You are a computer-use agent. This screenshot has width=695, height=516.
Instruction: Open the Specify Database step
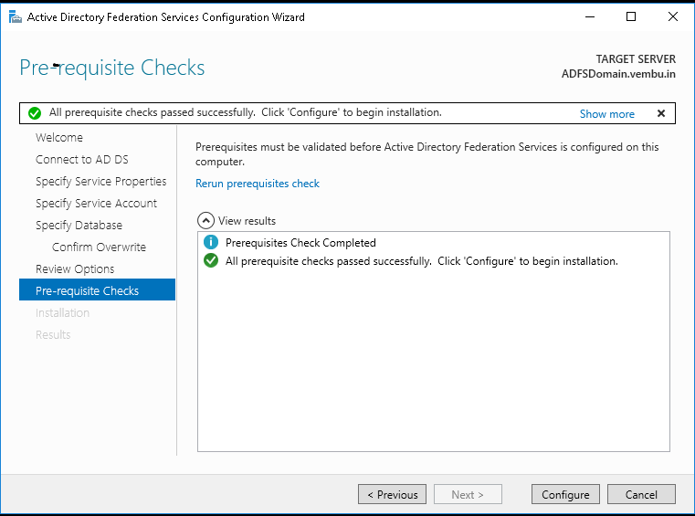tap(79, 226)
